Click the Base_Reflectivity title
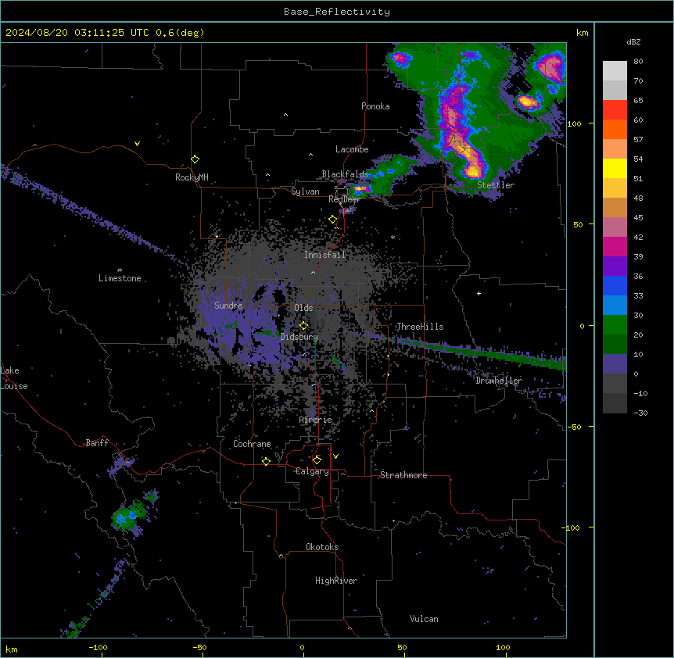Screen dimensions: 674x658 (337, 12)
